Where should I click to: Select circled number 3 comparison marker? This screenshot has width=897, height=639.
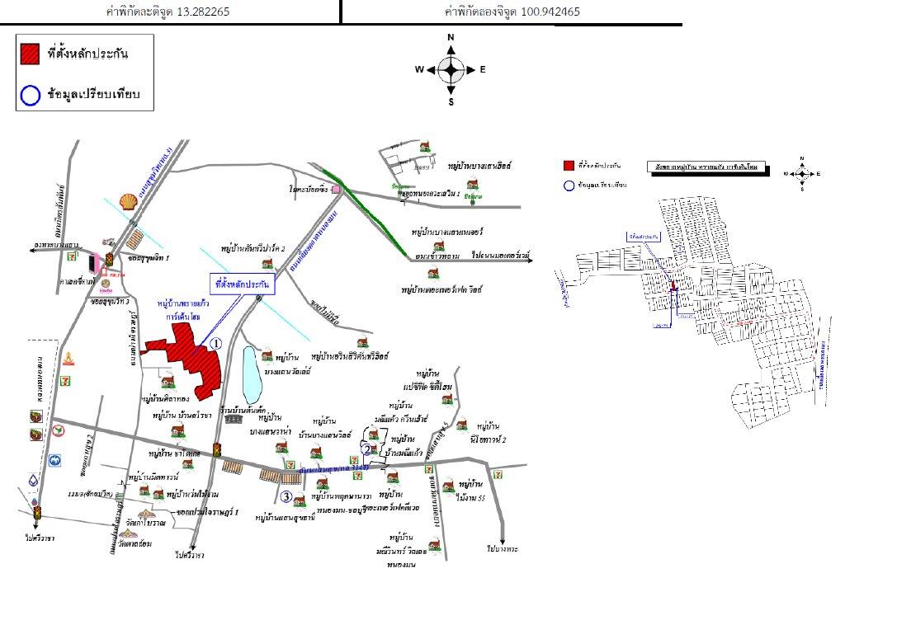click(x=286, y=496)
